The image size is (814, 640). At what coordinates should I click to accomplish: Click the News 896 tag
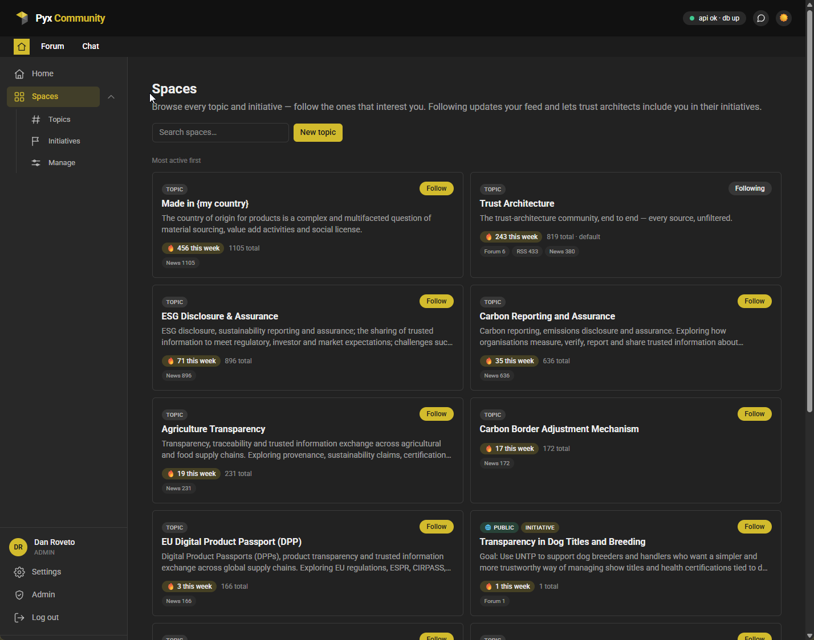[x=178, y=376]
